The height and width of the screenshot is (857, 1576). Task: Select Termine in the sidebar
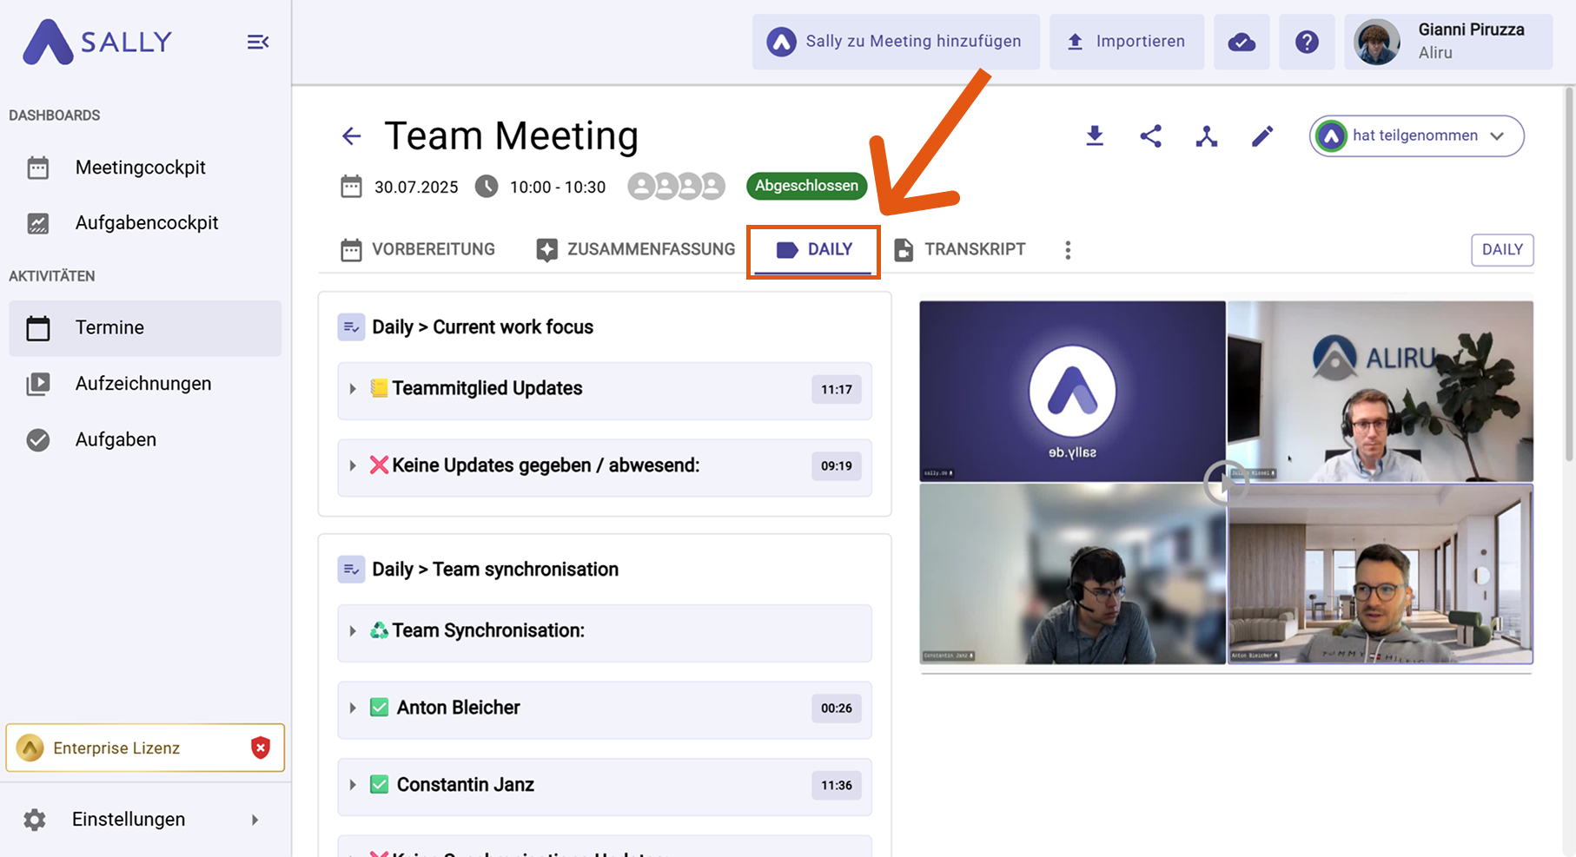(145, 328)
